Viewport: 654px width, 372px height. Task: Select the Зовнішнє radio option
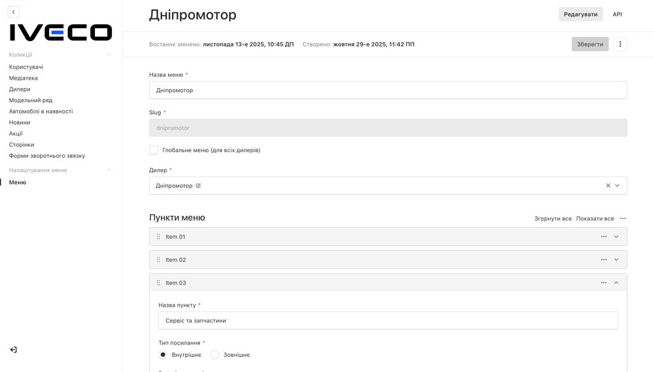tap(215, 355)
